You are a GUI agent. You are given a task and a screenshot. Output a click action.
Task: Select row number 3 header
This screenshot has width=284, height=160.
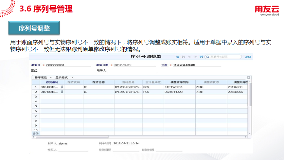(x=36, y=97)
